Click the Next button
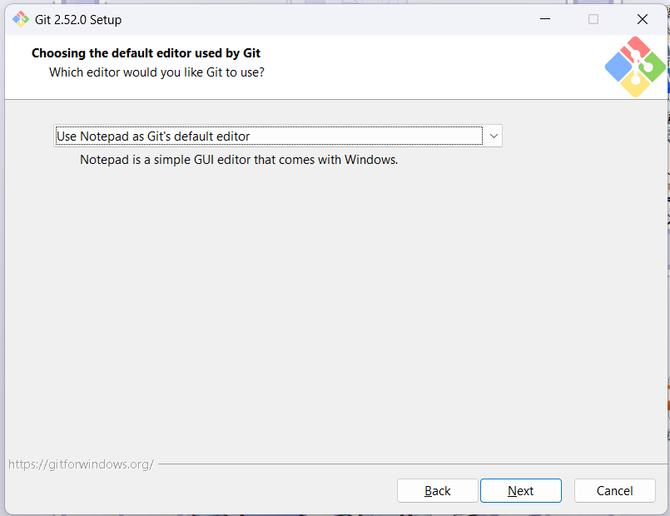Image resolution: width=670 pixels, height=516 pixels. click(520, 490)
